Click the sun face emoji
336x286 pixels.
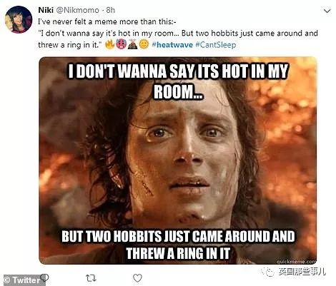click(x=144, y=44)
